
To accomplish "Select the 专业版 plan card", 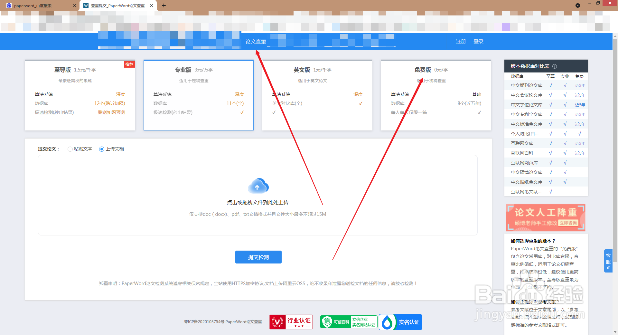I will 199,95.
